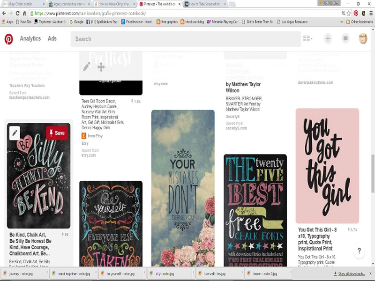Image resolution: width=375 pixels, height=281 pixels.
Task: Open a new browser tab
Action: (x=232, y=4)
